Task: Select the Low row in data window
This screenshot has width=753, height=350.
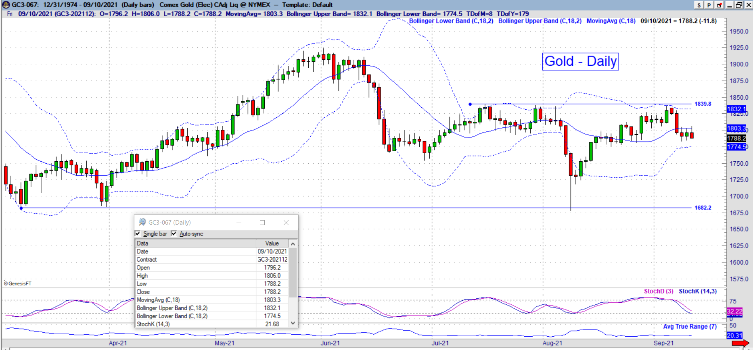Action: pyautogui.click(x=212, y=283)
